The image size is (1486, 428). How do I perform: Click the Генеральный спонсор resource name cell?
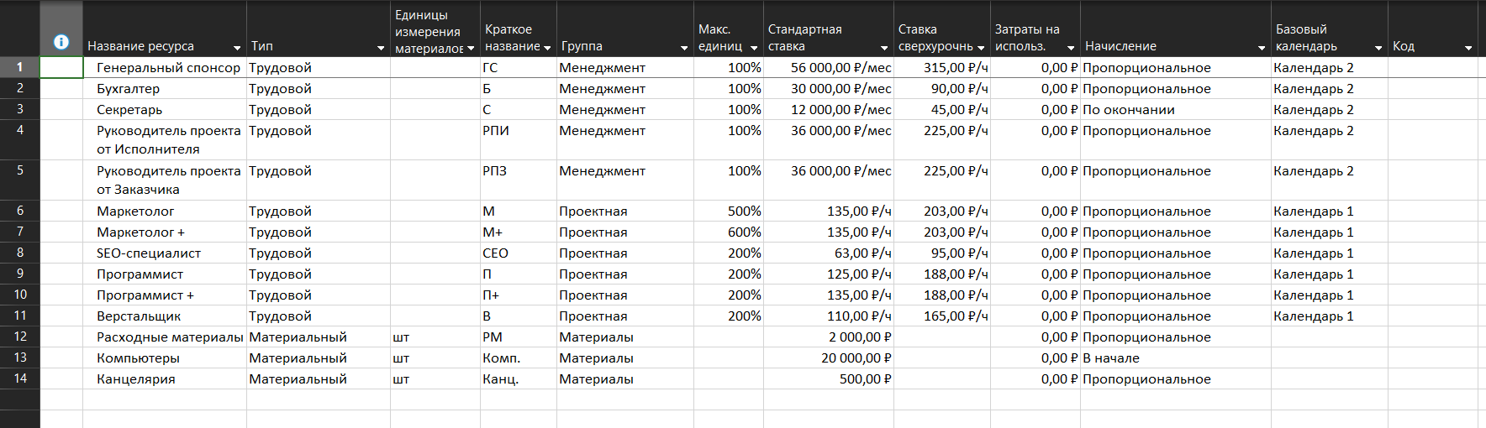click(x=165, y=67)
